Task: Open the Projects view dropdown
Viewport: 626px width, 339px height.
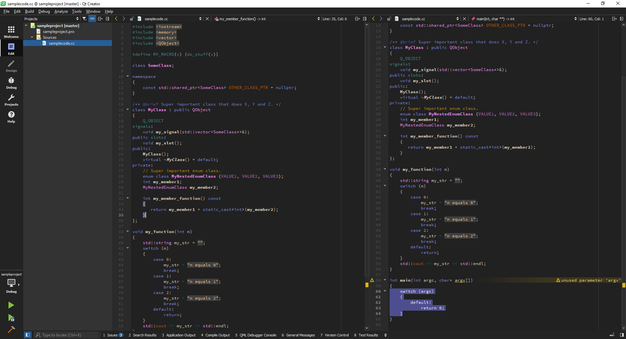Action: [x=52, y=19]
